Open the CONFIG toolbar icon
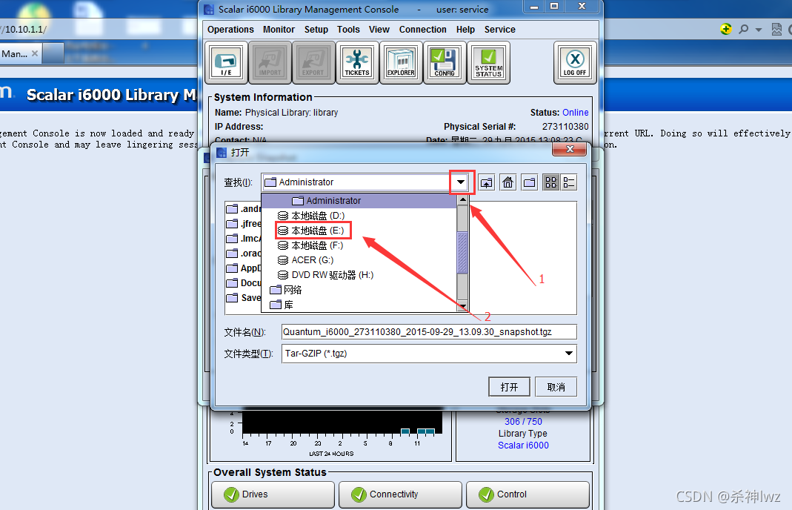 (x=445, y=63)
